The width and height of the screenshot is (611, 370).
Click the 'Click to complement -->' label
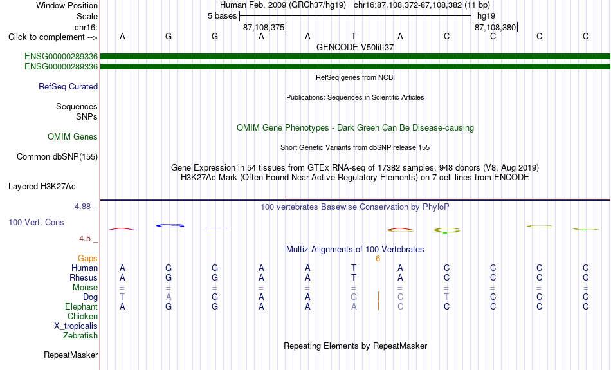[53, 37]
